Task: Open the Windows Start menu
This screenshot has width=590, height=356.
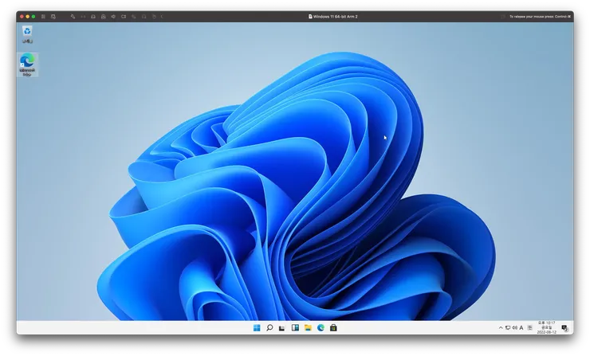Action: [x=257, y=328]
